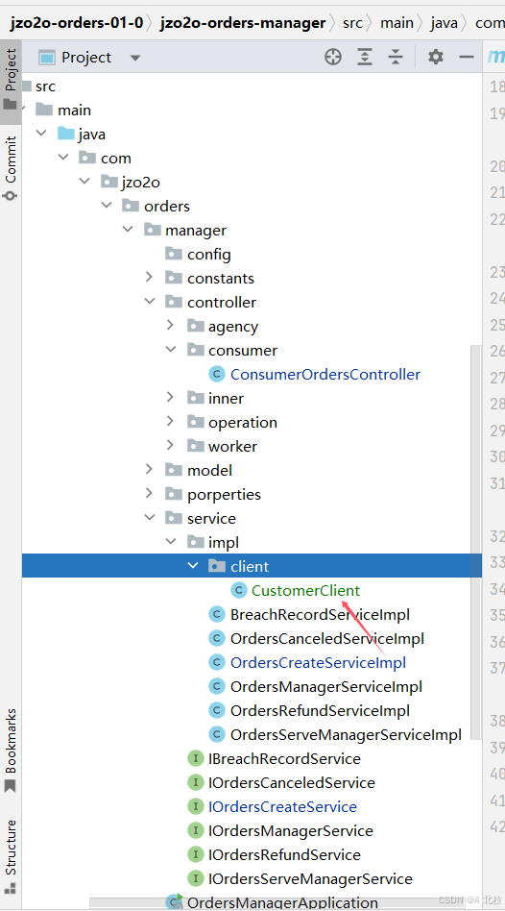Viewport: 505px width, 911px height.
Task: Open IOrdersRefundService interface
Action: 284,854
